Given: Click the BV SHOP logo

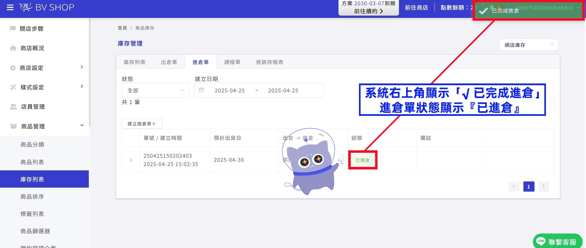Looking at the screenshot, I should (x=47, y=7).
